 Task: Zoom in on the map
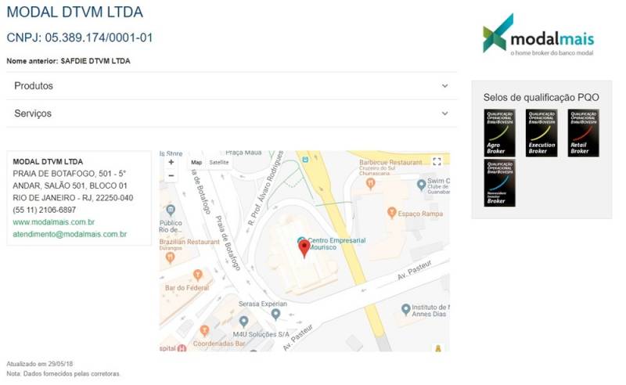tap(171, 162)
